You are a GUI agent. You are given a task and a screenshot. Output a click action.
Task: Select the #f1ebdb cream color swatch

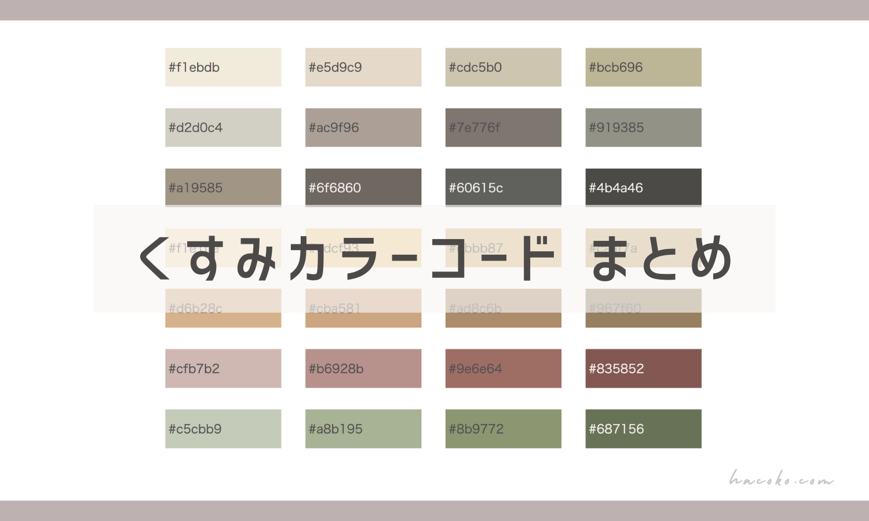pyautogui.click(x=223, y=67)
